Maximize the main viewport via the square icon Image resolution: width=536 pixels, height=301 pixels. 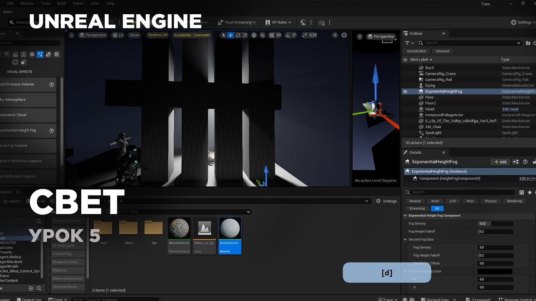coord(344,35)
